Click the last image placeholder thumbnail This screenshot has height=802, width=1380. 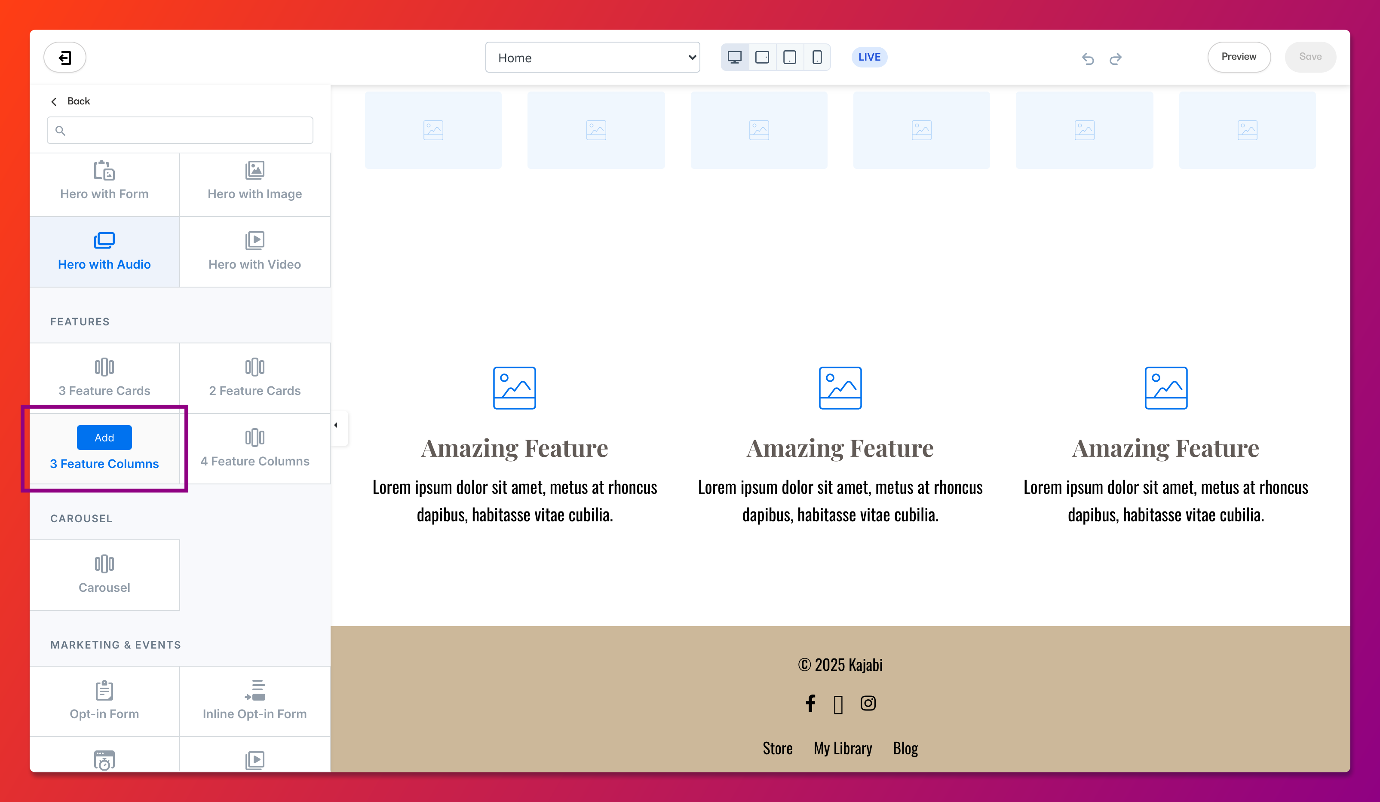[x=1247, y=130]
